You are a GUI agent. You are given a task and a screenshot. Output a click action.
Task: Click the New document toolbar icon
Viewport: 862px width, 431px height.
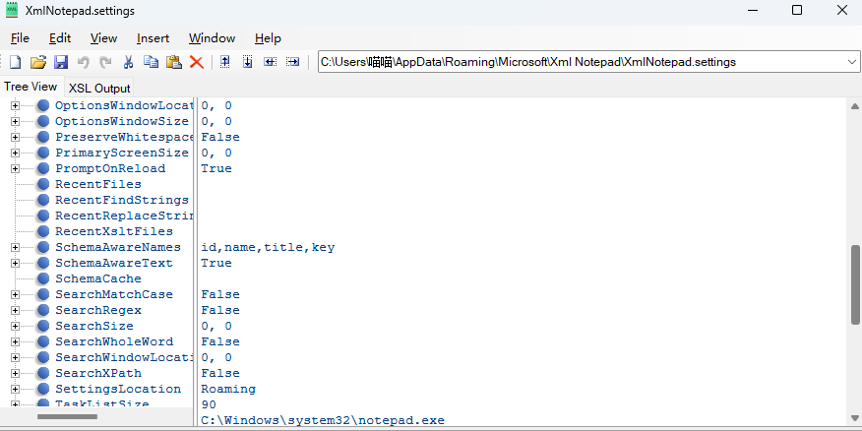(16, 62)
